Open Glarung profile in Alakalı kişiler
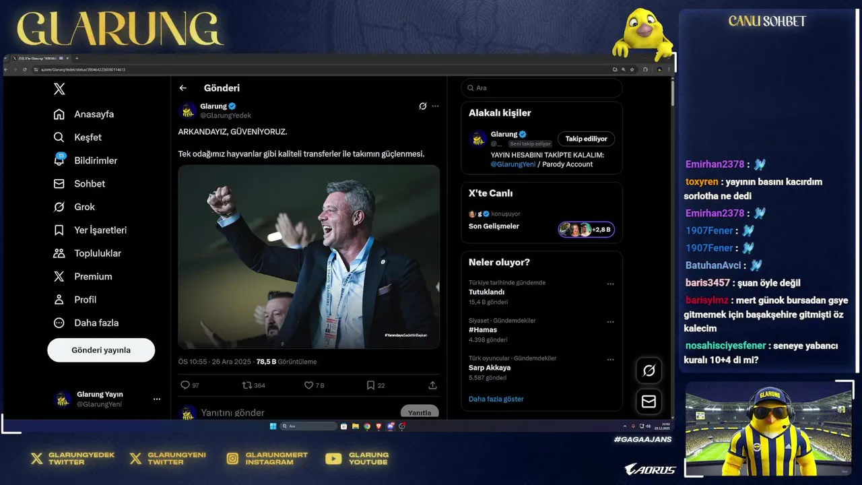This screenshot has height=485, width=862. click(504, 134)
